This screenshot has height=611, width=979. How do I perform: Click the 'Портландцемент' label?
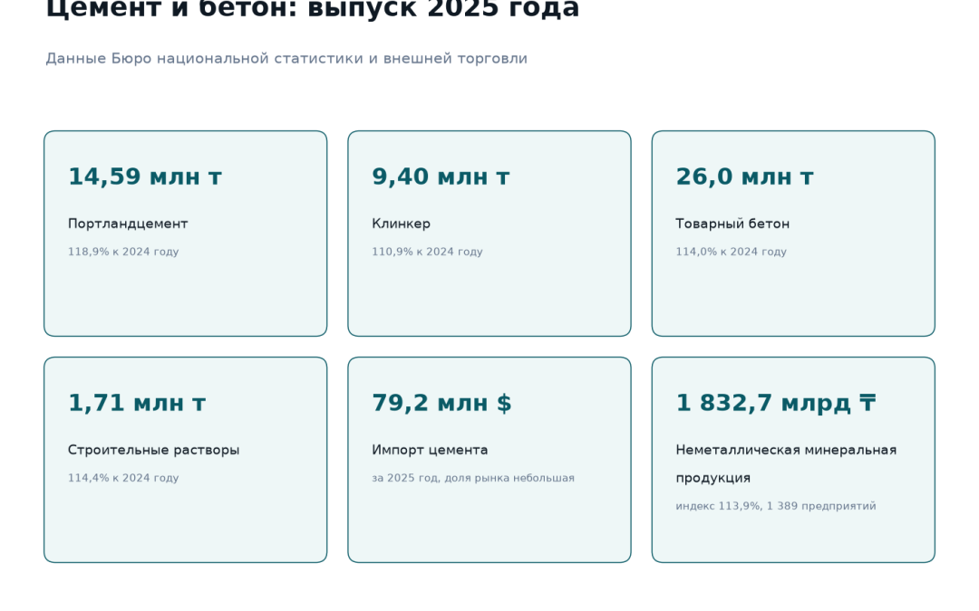[128, 224]
